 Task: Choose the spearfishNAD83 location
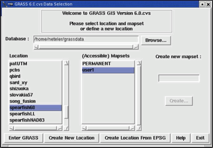36,120
